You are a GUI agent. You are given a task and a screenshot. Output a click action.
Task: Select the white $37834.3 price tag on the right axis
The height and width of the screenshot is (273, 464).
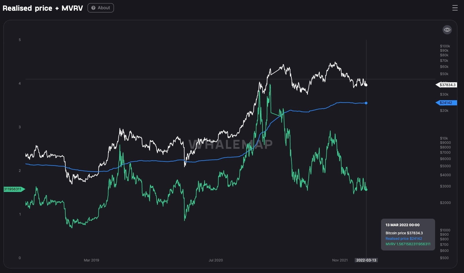(x=447, y=85)
